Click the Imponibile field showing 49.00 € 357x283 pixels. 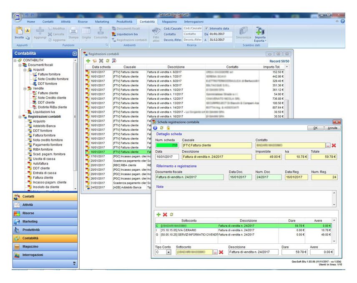269,157
